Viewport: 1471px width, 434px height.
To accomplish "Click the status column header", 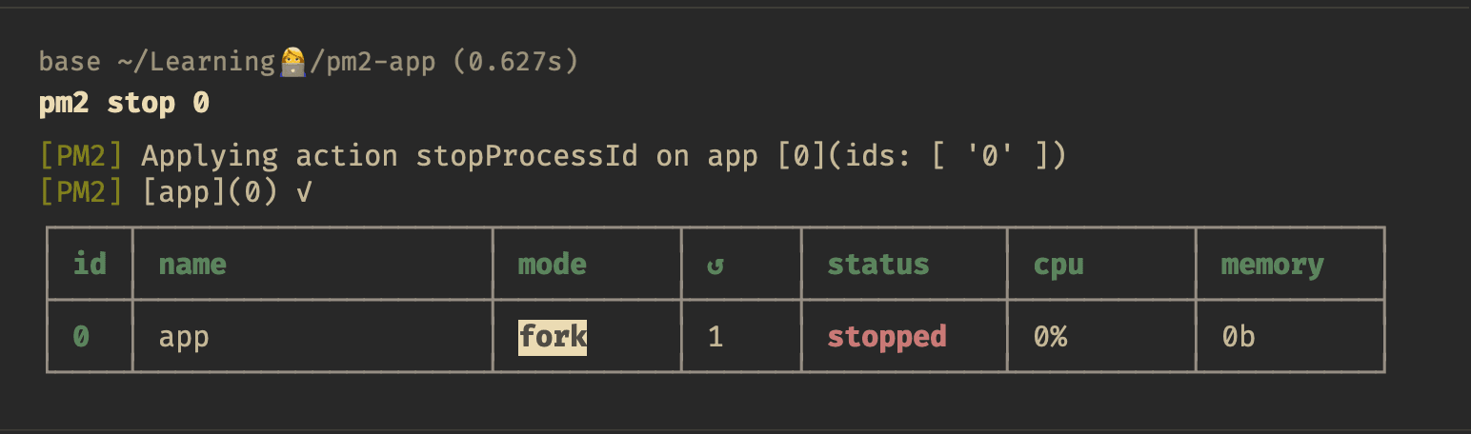I will coord(877,264).
